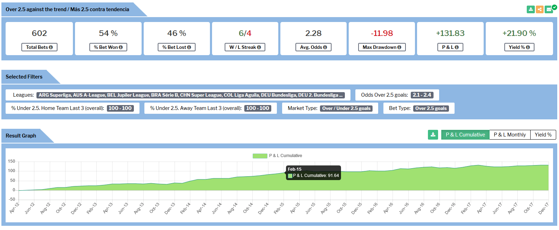The height and width of the screenshot is (230, 559).
Task: Click the % Bet Won label button
Action: pos(108,47)
